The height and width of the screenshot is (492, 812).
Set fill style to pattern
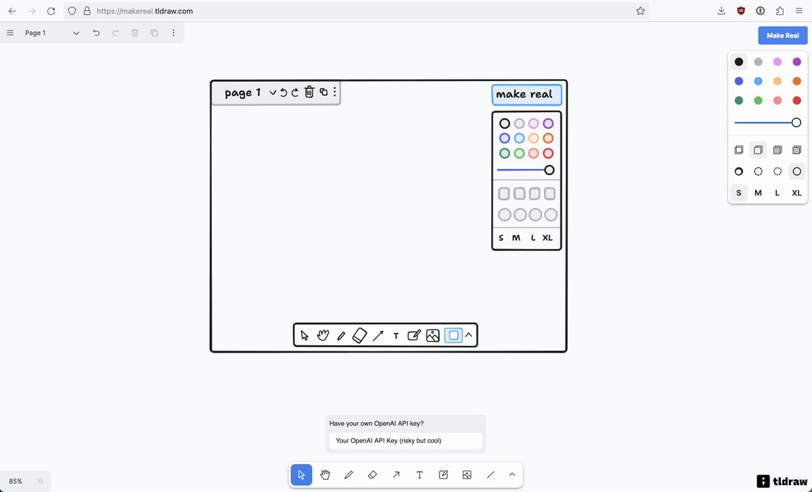tap(796, 150)
